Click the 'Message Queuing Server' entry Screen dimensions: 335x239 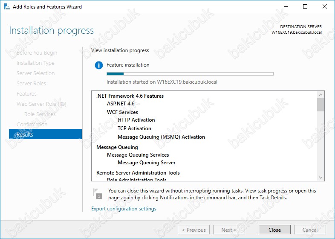point(147,163)
